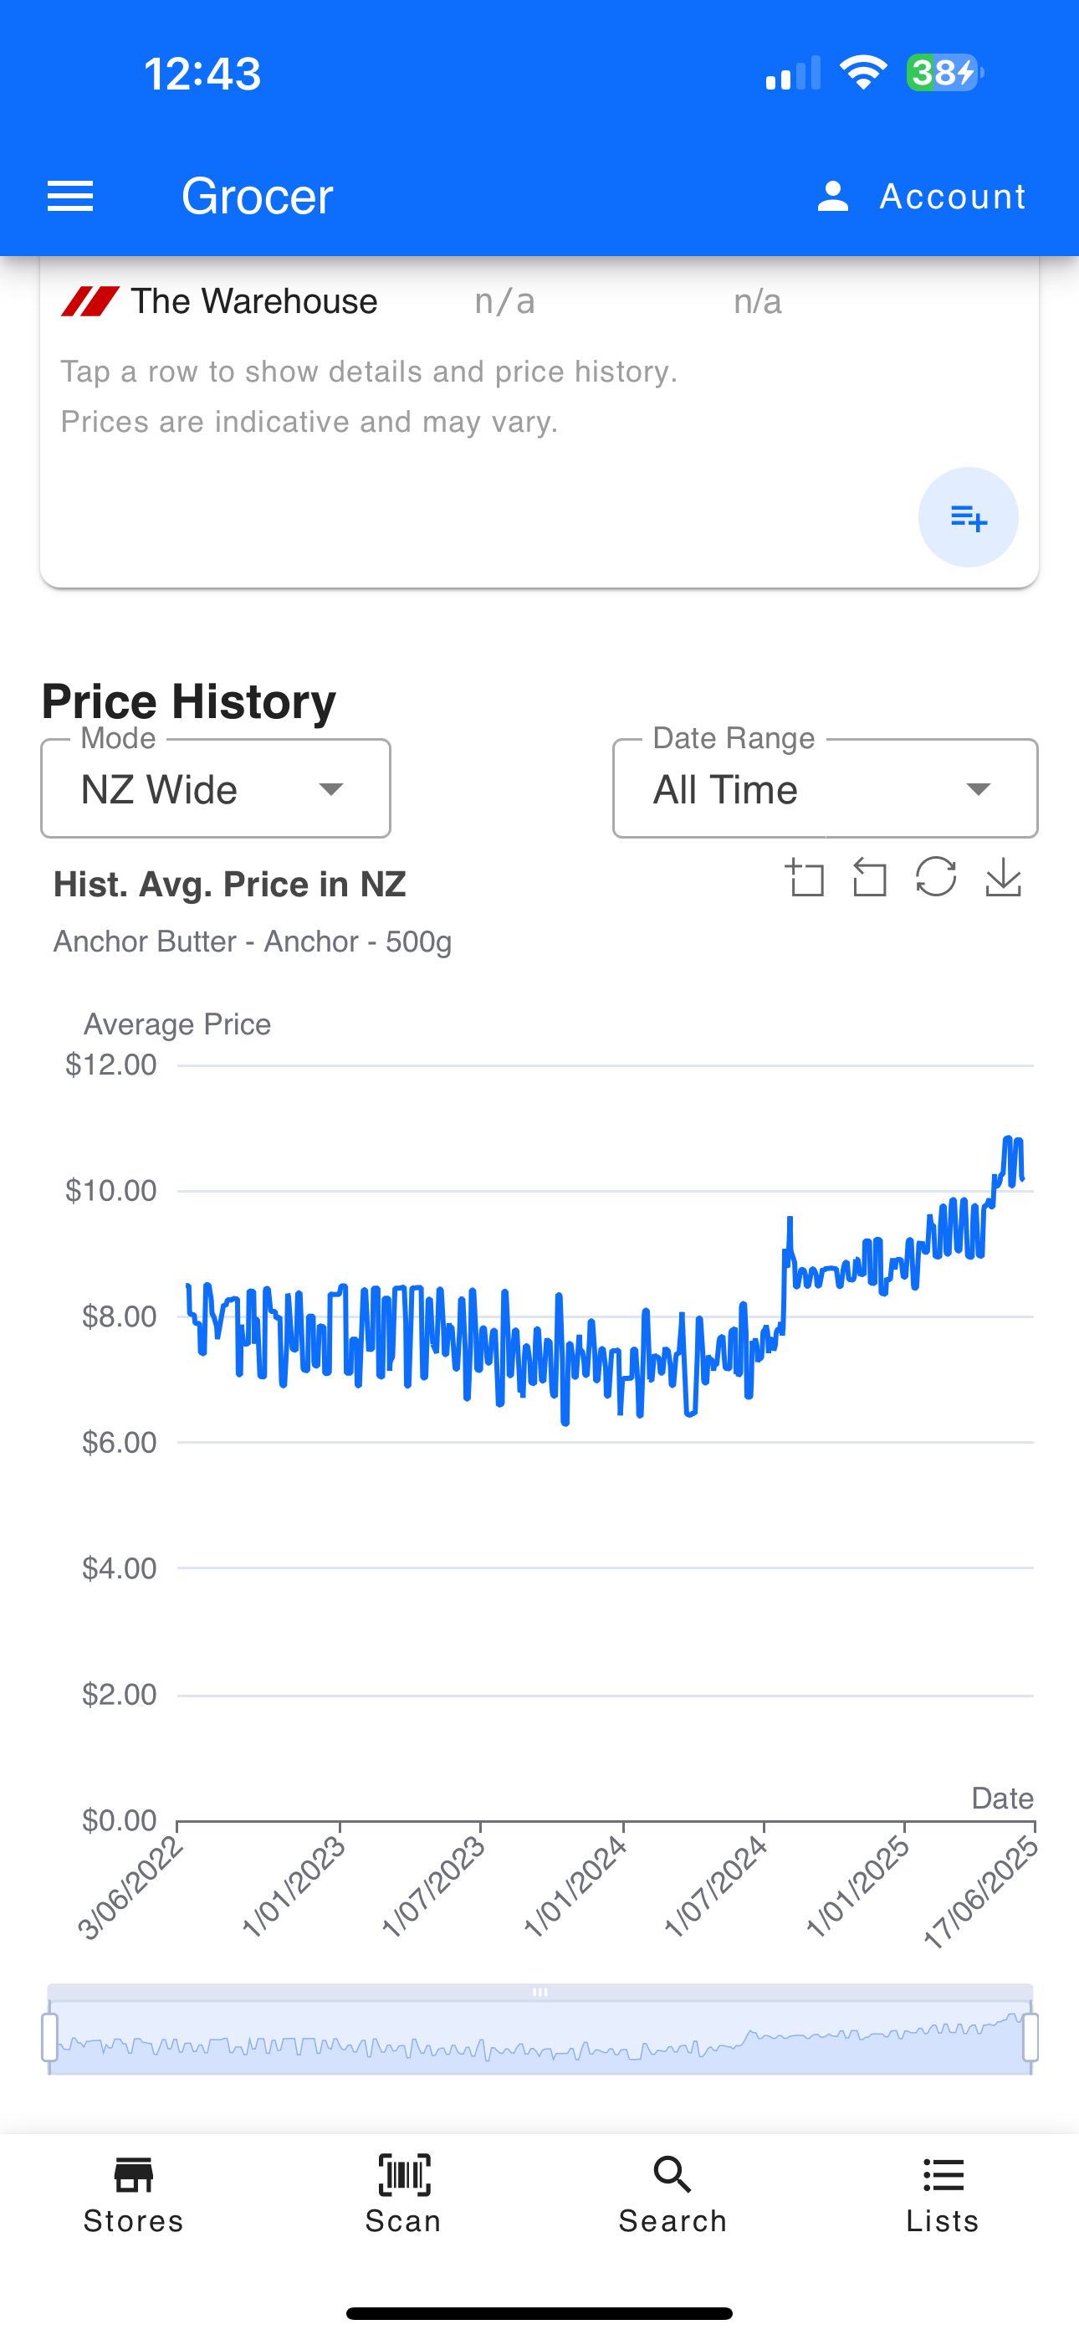Image resolution: width=1079 pixels, height=2340 pixels.
Task: Open the Lists tab
Action: [942, 2194]
